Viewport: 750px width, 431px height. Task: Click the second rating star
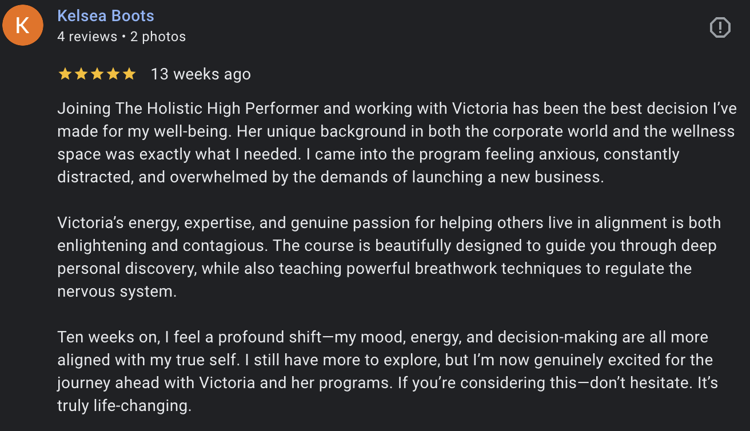click(x=81, y=74)
